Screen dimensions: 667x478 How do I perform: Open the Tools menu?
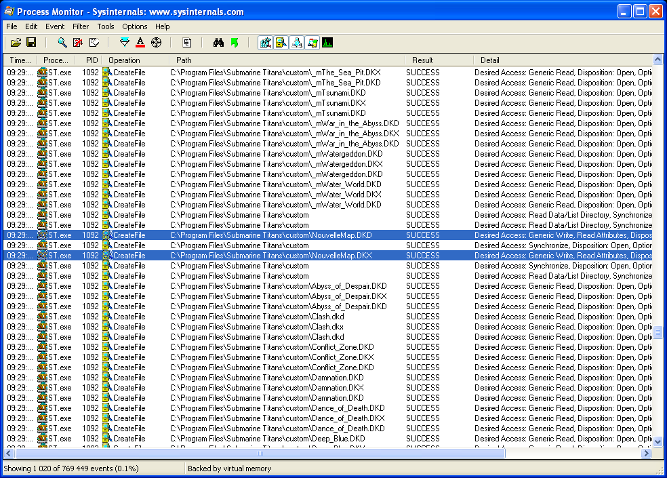106,26
